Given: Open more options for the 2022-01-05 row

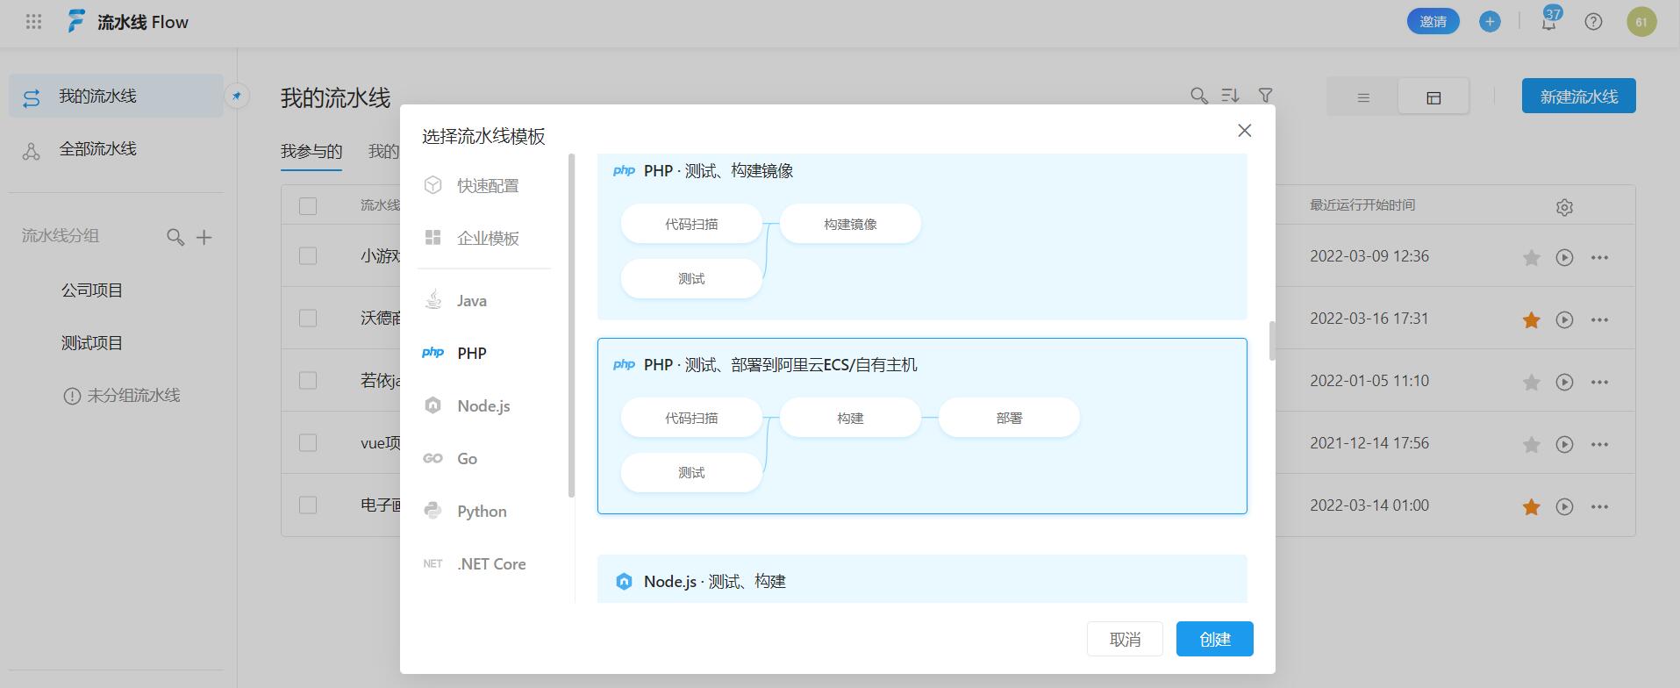Looking at the screenshot, I should pyautogui.click(x=1599, y=382).
